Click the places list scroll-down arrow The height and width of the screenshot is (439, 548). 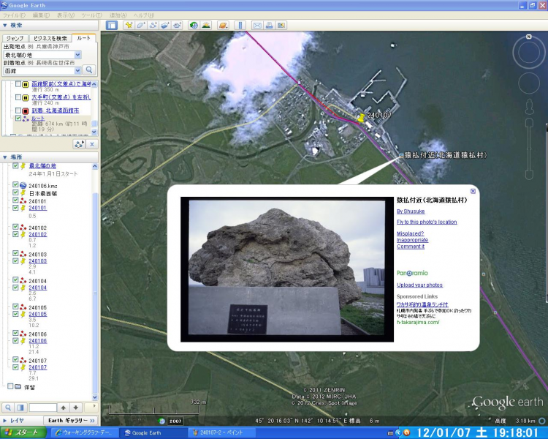95,397
